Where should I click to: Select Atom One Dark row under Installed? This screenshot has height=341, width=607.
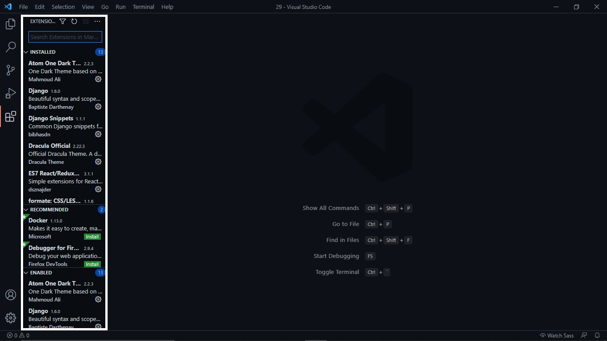(x=64, y=71)
